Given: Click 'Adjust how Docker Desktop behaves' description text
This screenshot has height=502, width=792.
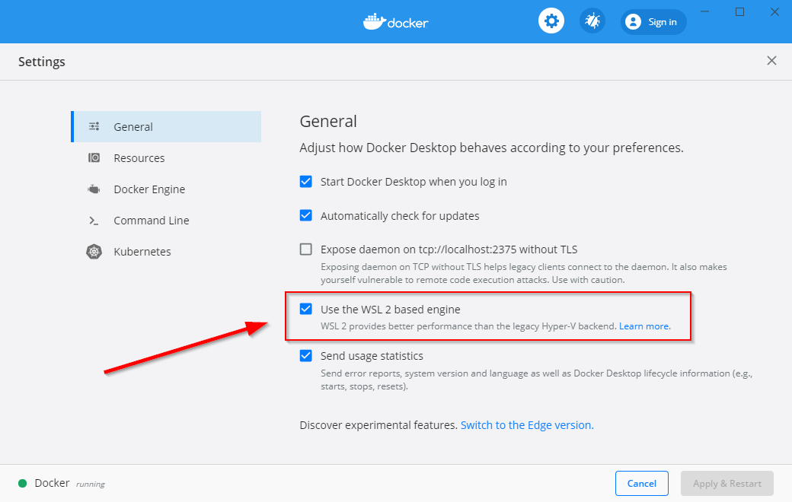Looking at the screenshot, I should [491, 148].
